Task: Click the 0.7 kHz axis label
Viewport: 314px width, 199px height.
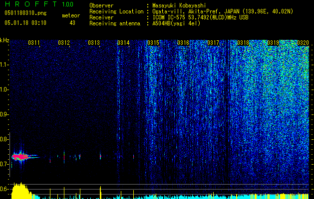Action: click(x=4, y=164)
